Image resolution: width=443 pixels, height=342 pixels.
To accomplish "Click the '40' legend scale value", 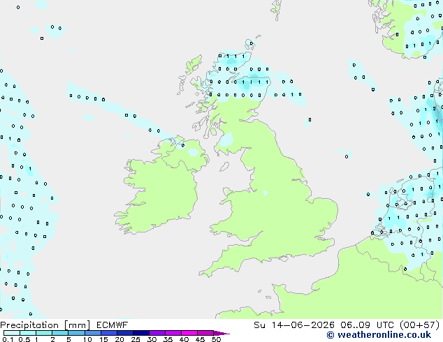I will click(x=184, y=339).
